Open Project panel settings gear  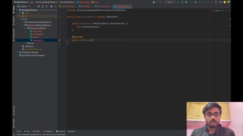pos(52,6)
